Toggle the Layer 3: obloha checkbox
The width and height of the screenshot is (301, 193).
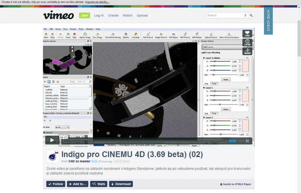point(247,58)
